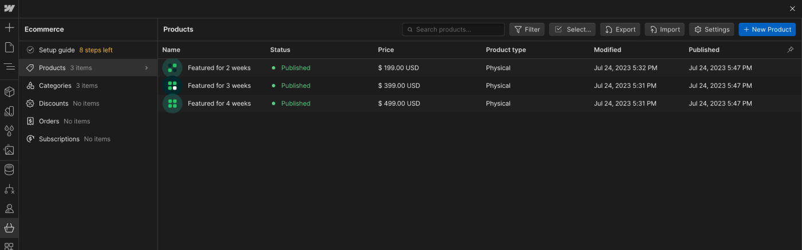Open thumbnail of Featured for 4 weeks
The image size is (802, 250).
coord(172,103)
